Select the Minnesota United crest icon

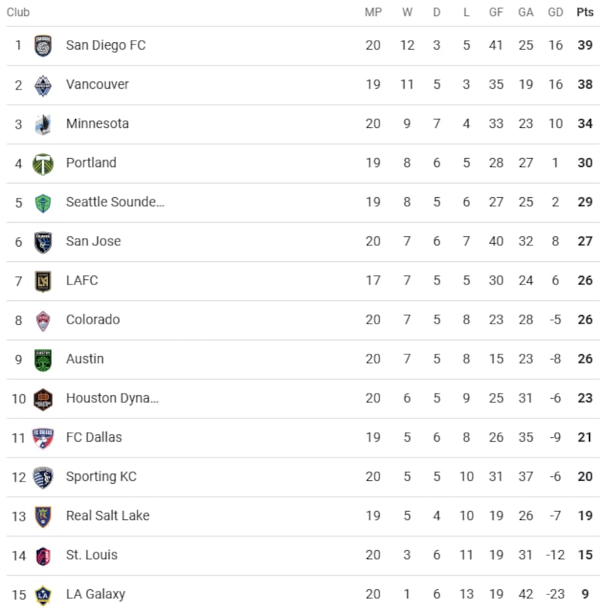43,124
